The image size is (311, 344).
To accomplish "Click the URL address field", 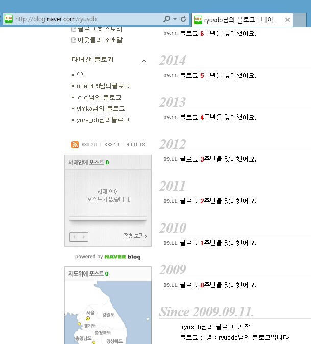I will (x=88, y=19).
